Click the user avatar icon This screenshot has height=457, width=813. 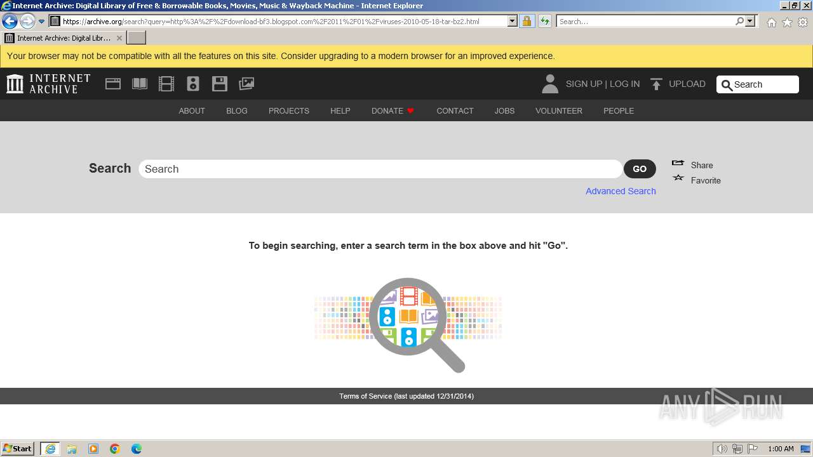(x=550, y=84)
